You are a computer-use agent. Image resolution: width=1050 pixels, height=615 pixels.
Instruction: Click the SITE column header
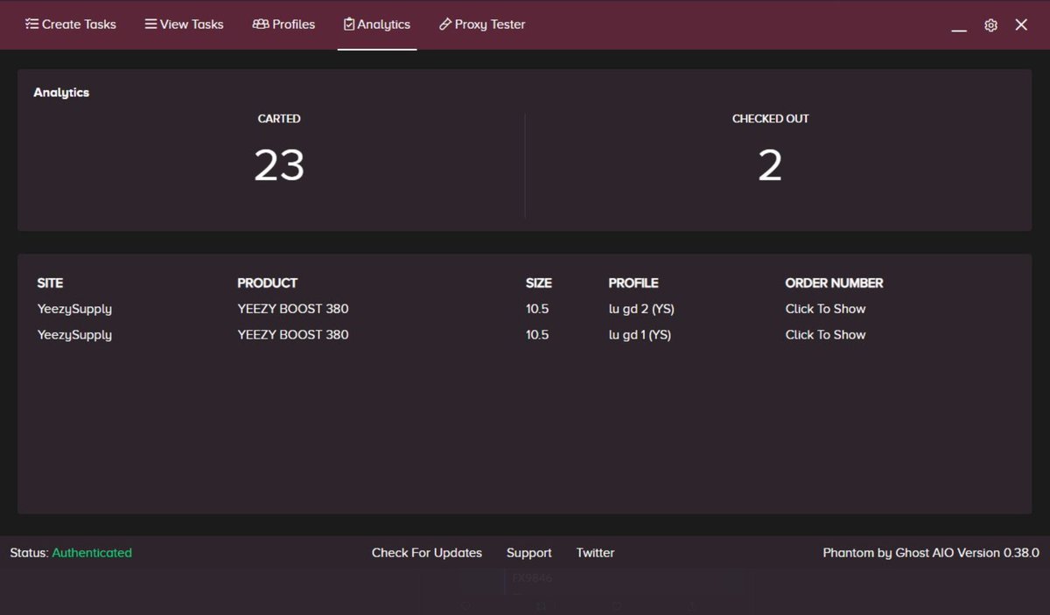(50, 283)
